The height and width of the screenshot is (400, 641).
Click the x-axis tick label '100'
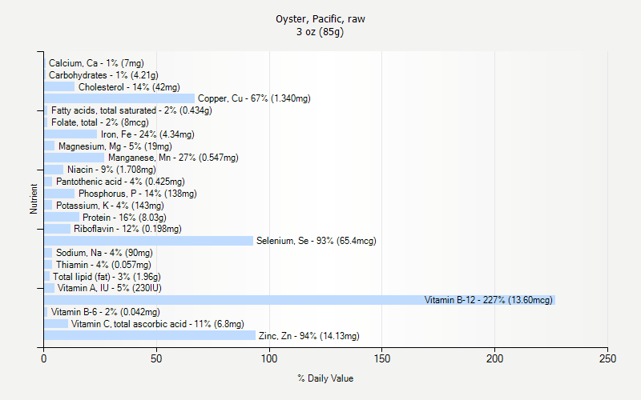269,358
